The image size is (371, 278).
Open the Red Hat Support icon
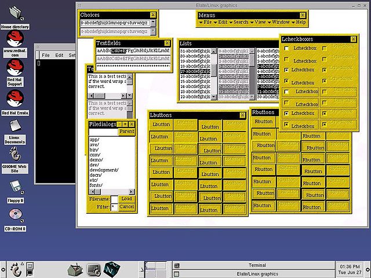pos(15,67)
